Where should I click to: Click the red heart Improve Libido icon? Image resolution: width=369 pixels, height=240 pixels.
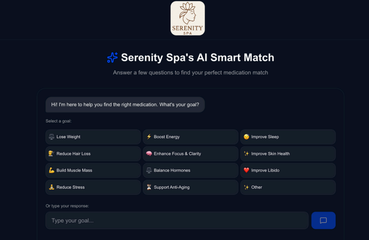(x=246, y=170)
